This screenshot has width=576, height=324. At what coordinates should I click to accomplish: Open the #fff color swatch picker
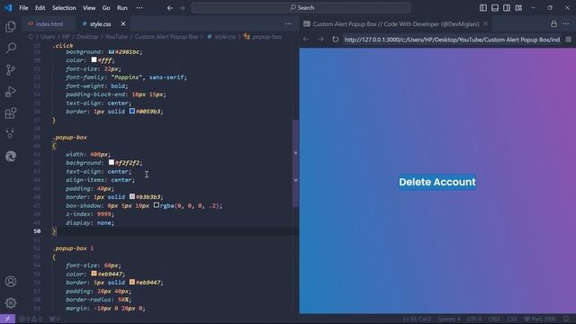click(94, 59)
